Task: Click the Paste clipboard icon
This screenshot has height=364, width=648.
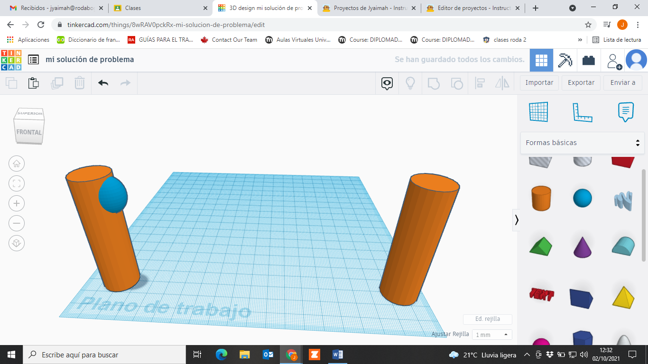Action: (x=34, y=83)
